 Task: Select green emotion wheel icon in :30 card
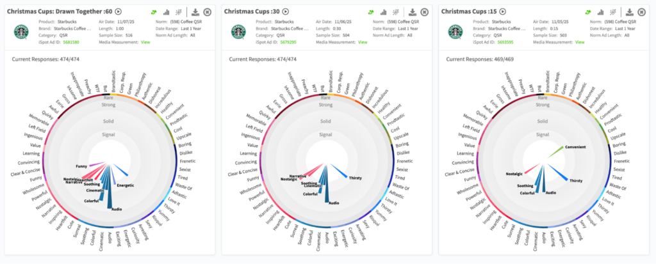point(371,12)
